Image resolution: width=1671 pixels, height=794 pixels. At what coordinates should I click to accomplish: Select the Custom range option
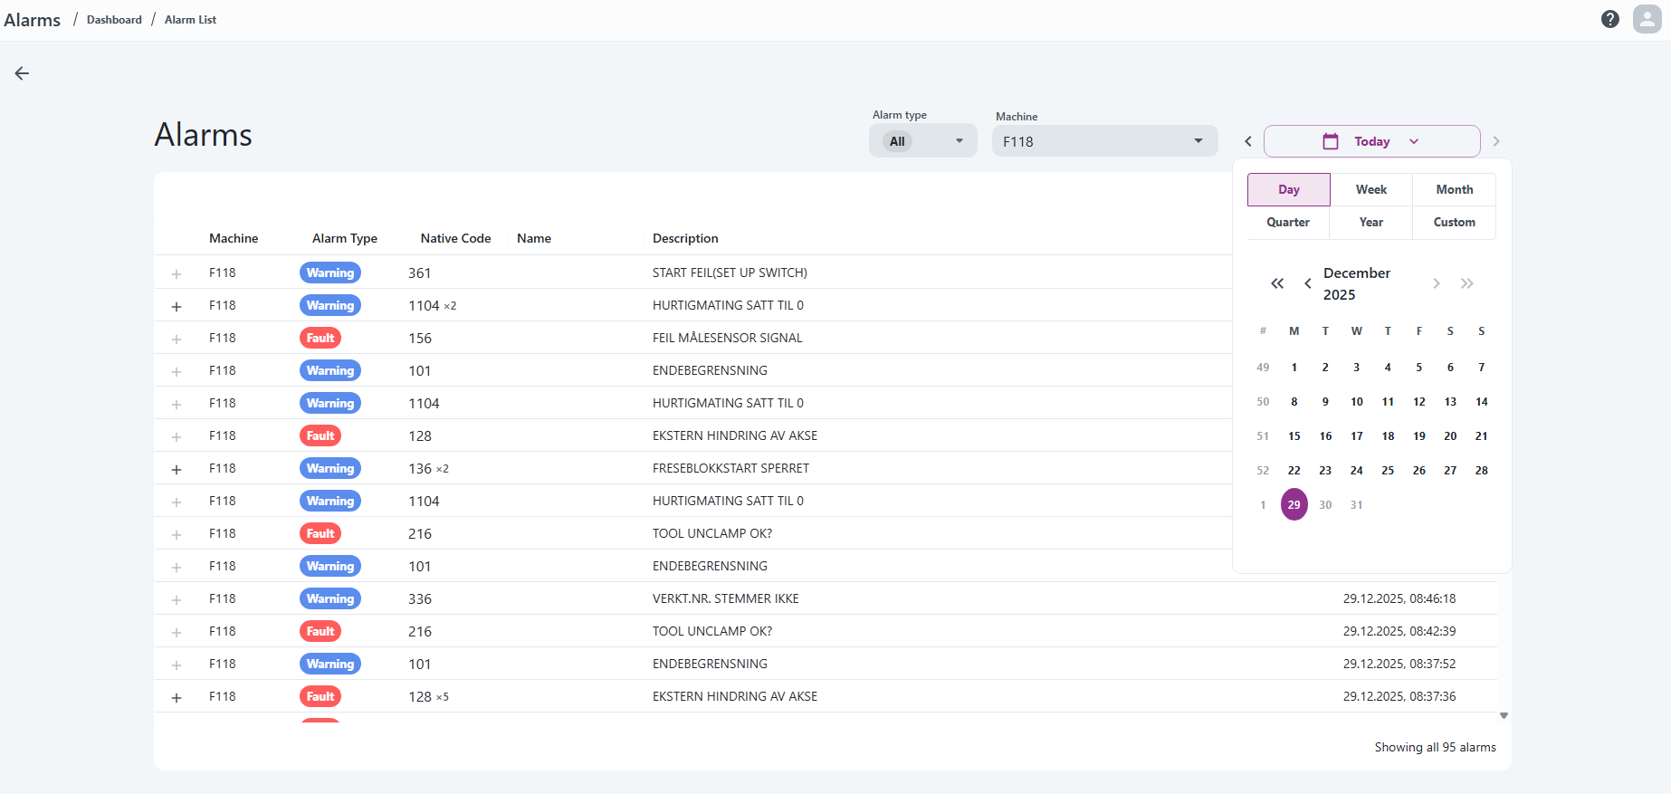pos(1454,222)
